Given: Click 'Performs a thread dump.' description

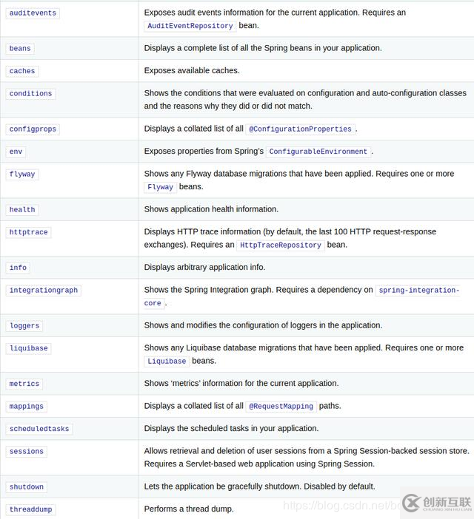Looking at the screenshot, I should [189, 509].
